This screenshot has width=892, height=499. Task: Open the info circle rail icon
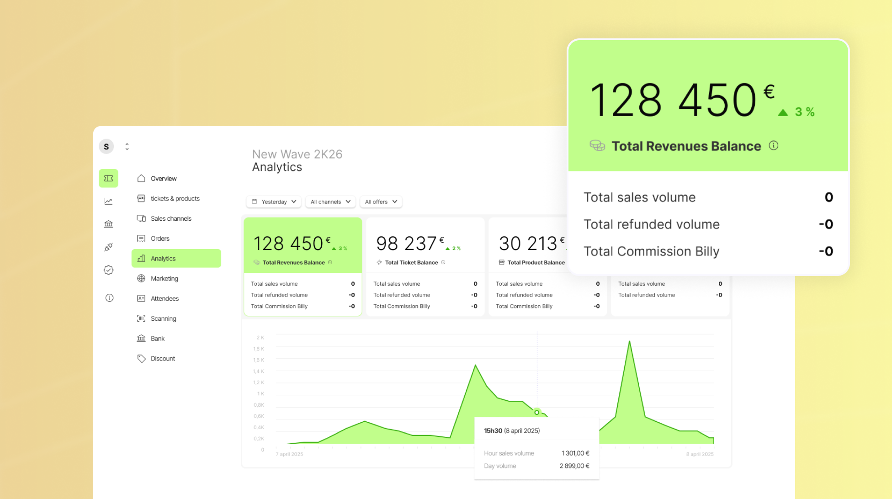pos(109,298)
